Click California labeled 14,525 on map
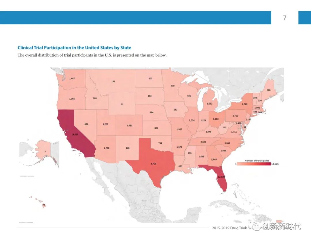 pos(75,134)
